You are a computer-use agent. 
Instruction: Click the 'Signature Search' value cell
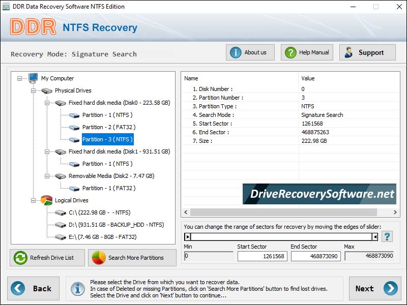click(x=322, y=115)
